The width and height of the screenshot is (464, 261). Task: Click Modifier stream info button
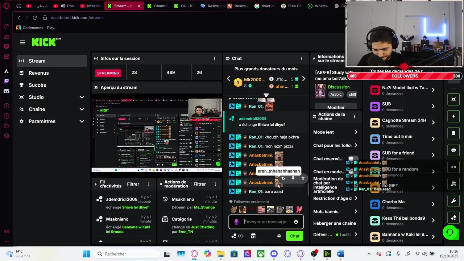point(336,107)
